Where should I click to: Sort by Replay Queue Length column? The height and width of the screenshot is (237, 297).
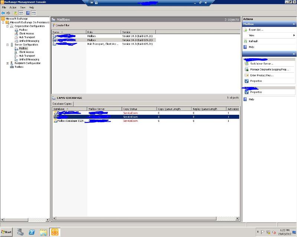pos(209,109)
